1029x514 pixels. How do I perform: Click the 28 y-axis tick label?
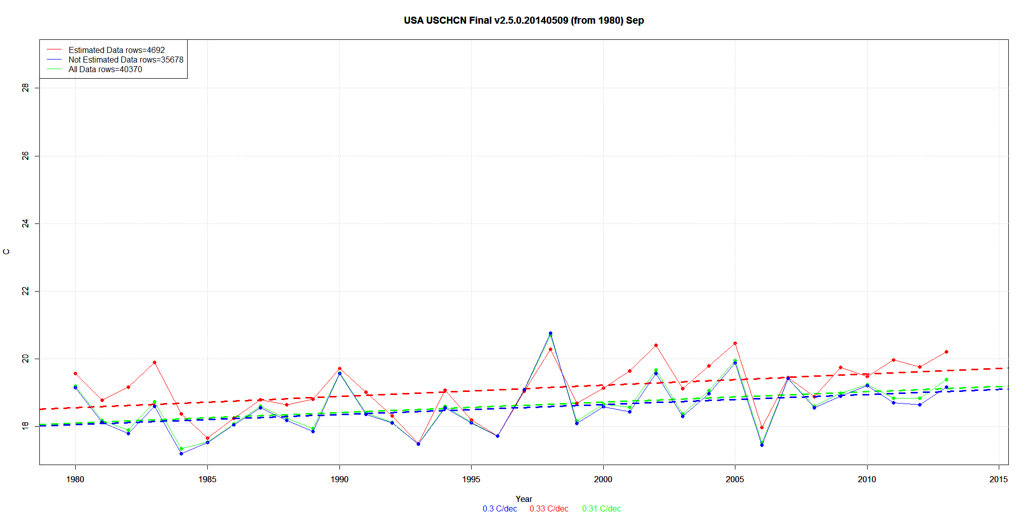tap(25, 88)
